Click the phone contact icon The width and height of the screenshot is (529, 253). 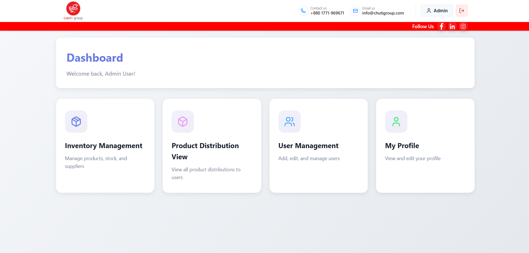coord(303,11)
